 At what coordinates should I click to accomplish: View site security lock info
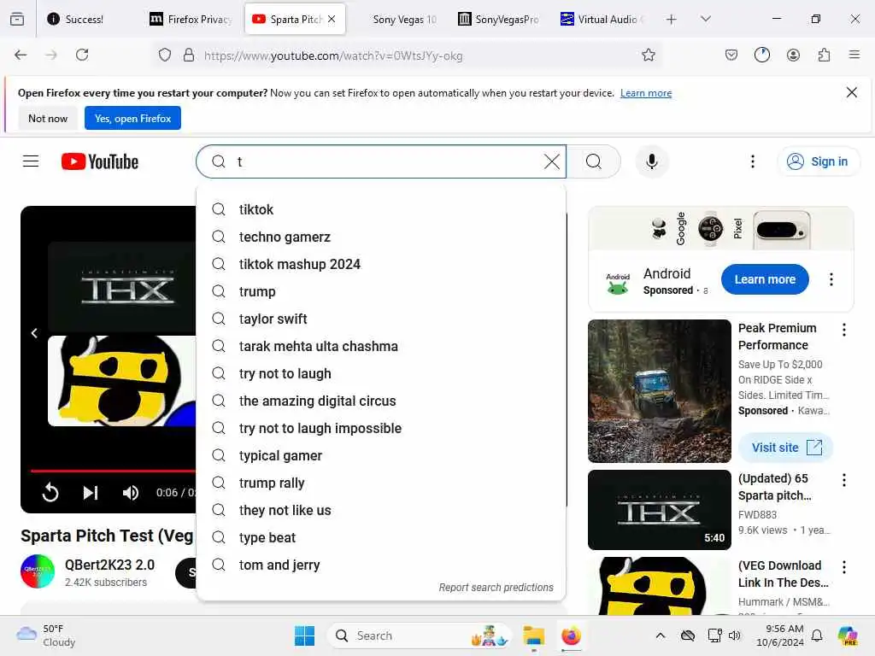(x=189, y=55)
